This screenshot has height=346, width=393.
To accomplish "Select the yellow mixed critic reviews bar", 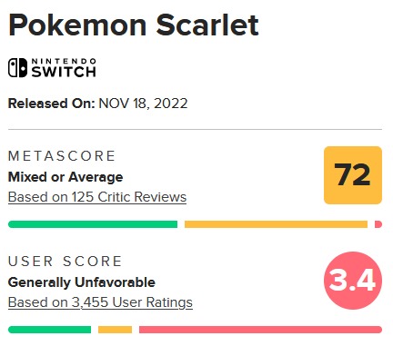I will pos(276,224).
